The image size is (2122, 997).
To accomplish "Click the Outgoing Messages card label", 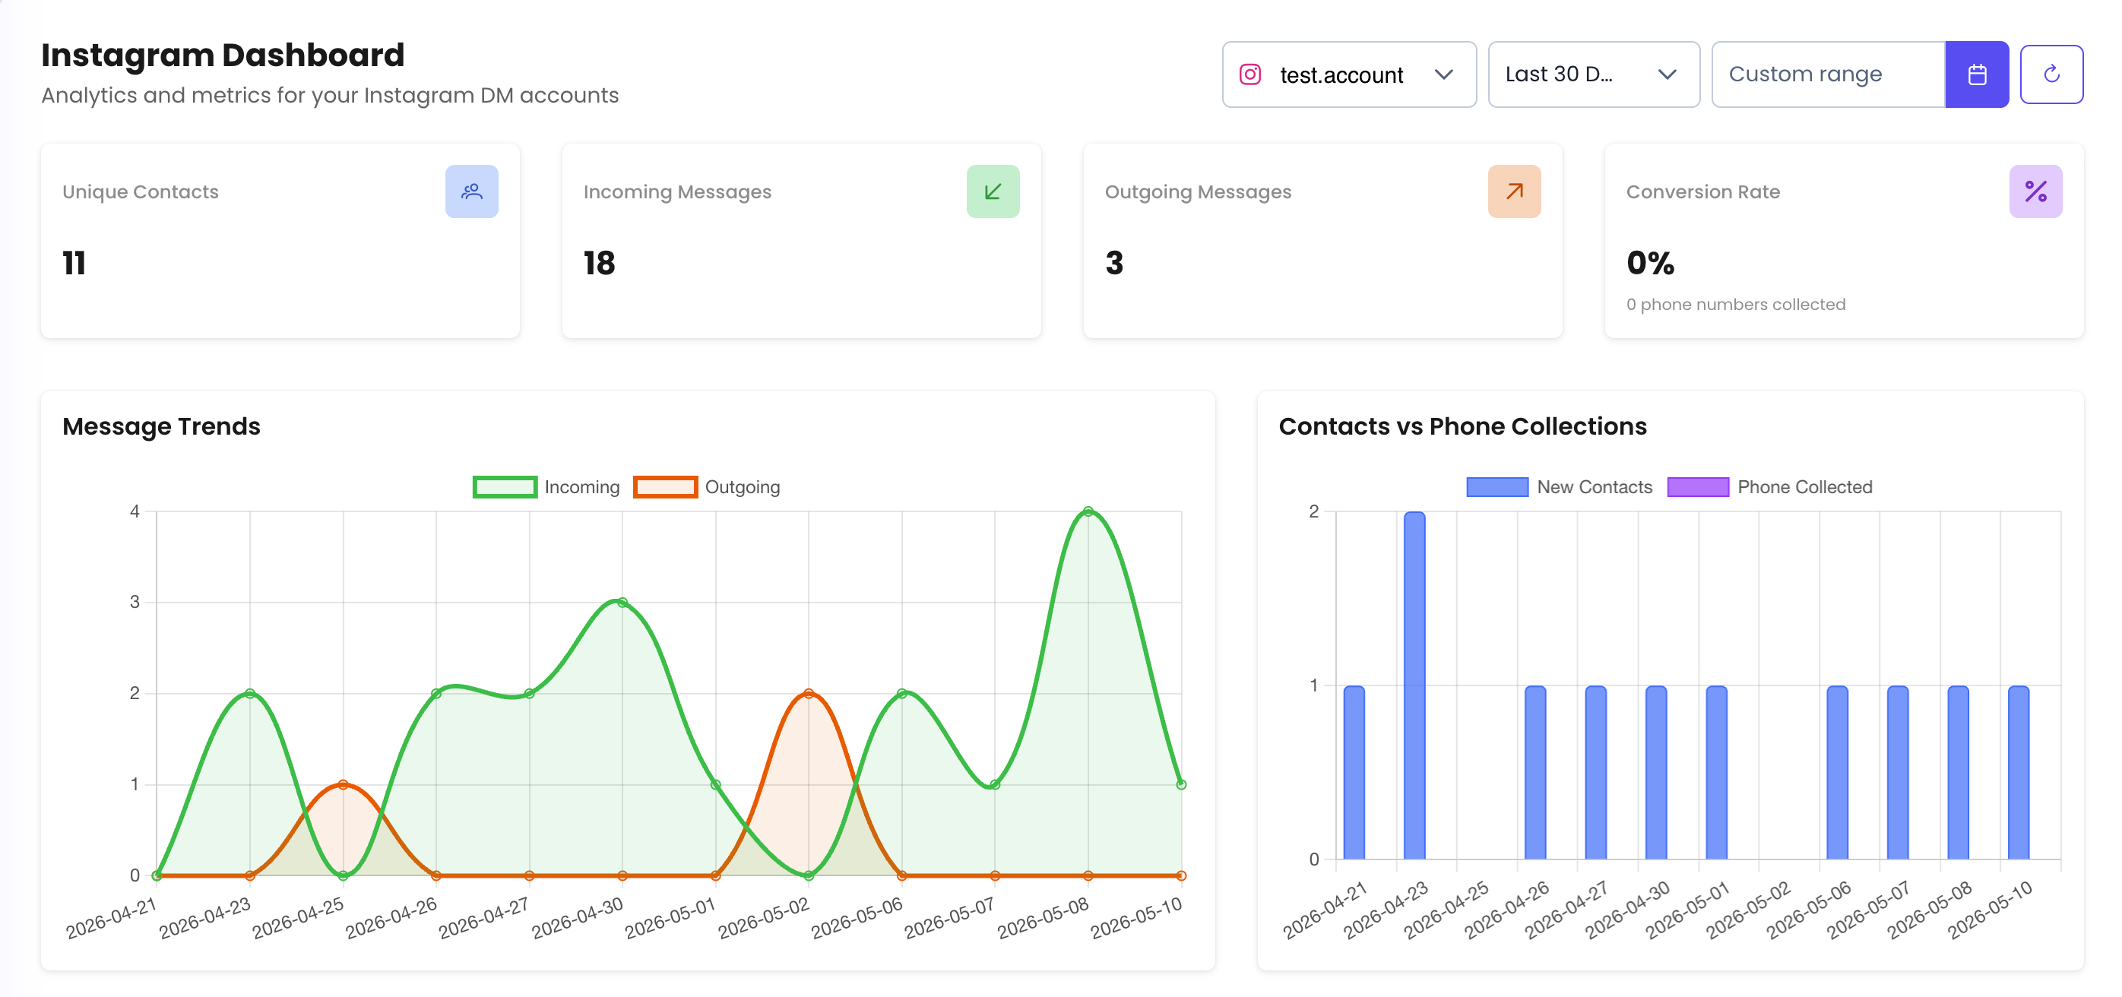I will (x=1198, y=191).
